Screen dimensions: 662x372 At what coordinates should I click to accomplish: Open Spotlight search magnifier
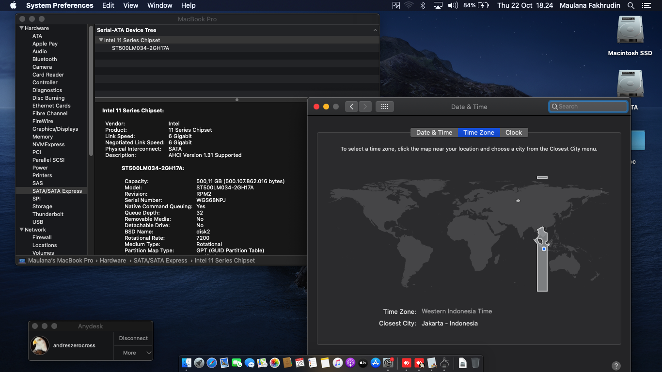coord(631,5)
